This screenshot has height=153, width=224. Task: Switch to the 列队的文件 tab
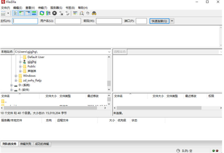pos(10,144)
